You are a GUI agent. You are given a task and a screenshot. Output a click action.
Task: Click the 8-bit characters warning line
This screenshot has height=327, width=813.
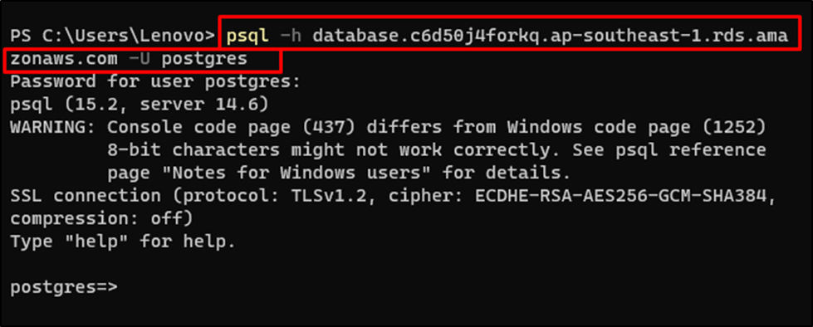coord(437,150)
